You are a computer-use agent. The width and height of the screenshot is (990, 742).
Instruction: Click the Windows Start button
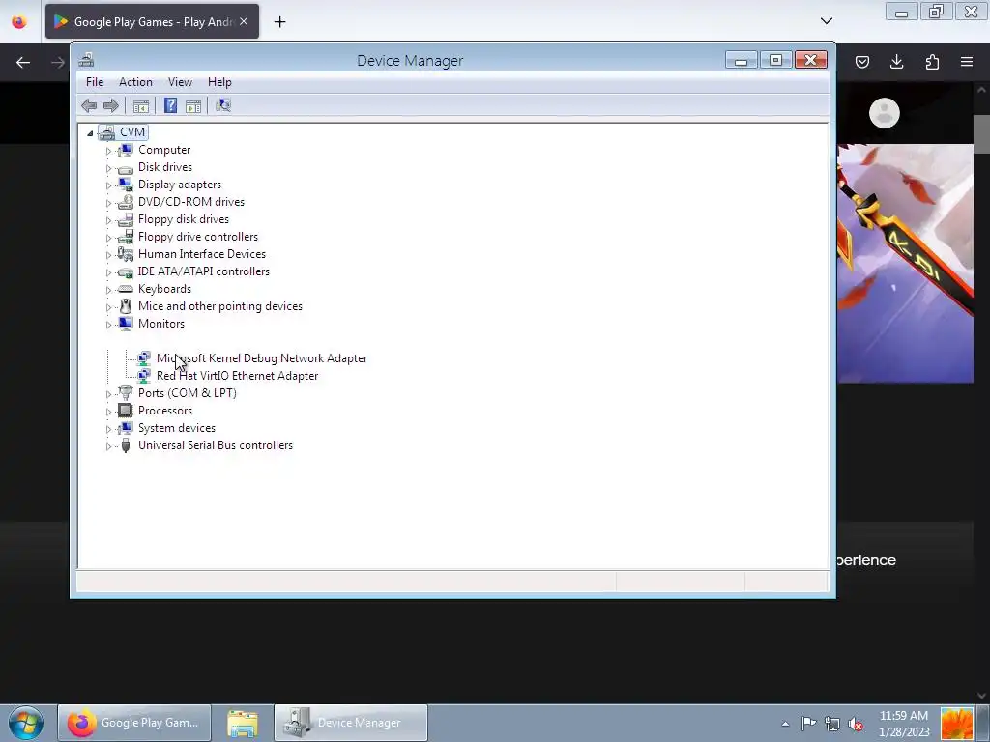tap(26, 723)
